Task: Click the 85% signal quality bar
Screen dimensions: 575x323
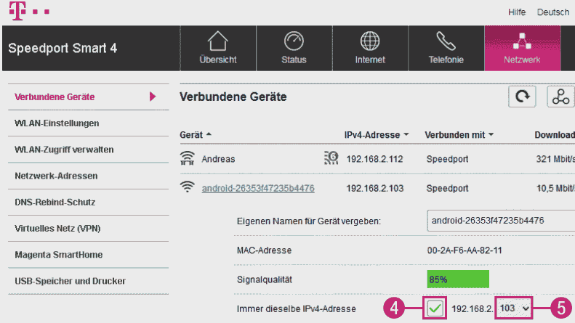Action: [458, 279]
